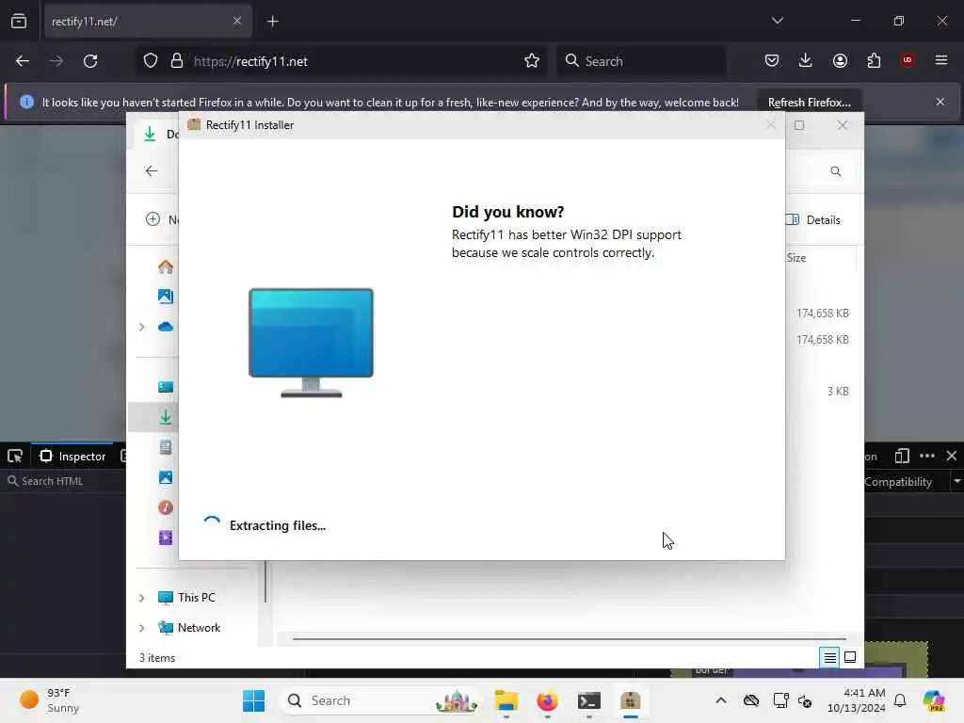
Task: Open the Compatibility devtools tab
Action: pyautogui.click(x=897, y=481)
